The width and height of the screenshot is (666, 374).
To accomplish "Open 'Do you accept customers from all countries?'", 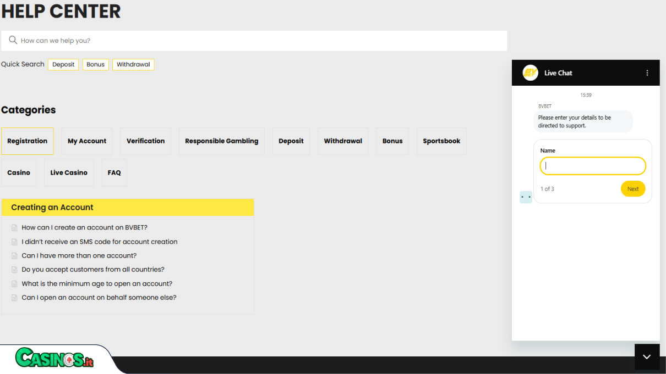I will click(93, 270).
